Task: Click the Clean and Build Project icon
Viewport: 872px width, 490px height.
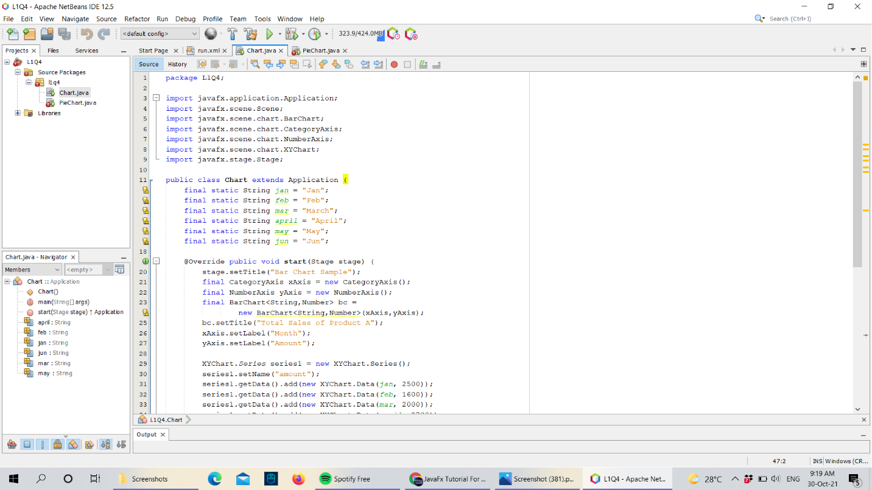Action: [250, 34]
